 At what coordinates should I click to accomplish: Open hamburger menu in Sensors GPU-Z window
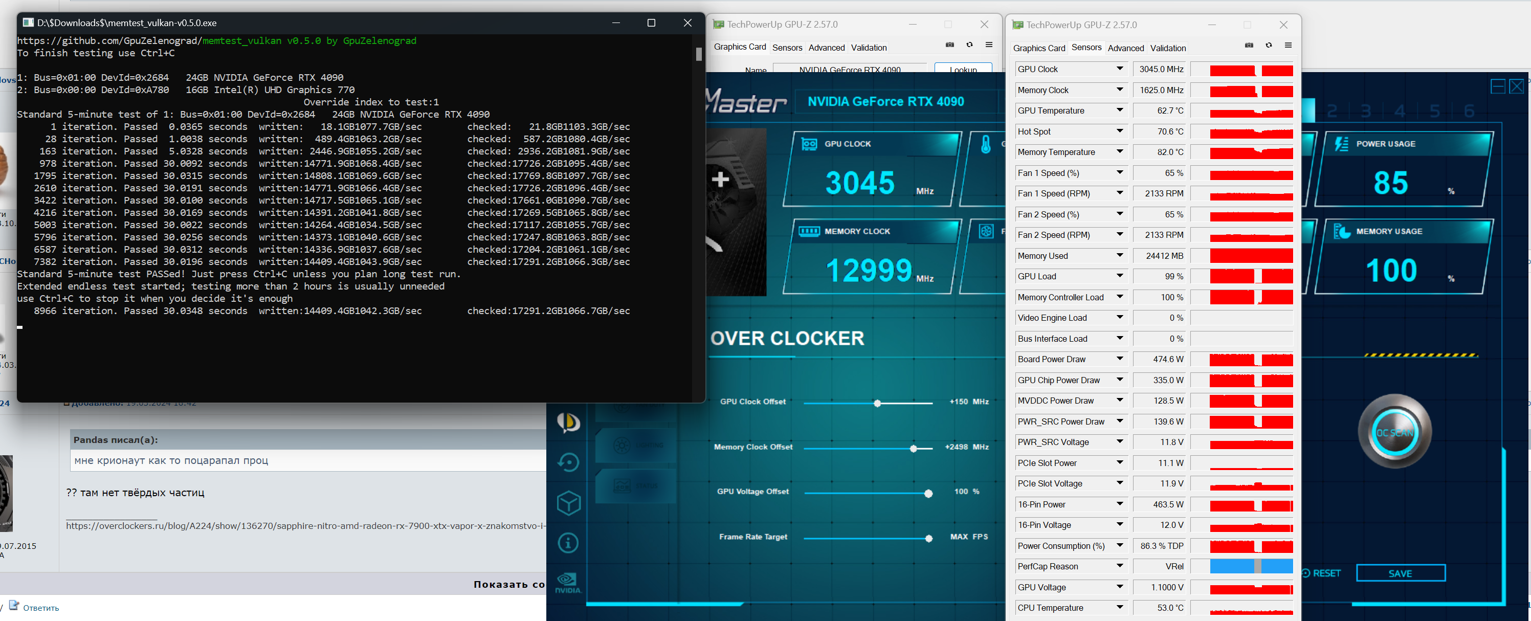[1288, 46]
